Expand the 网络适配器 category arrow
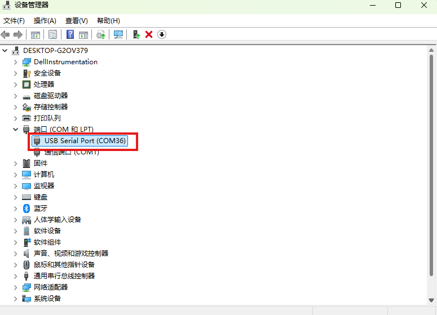The height and width of the screenshot is (315, 437). click(16, 287)
